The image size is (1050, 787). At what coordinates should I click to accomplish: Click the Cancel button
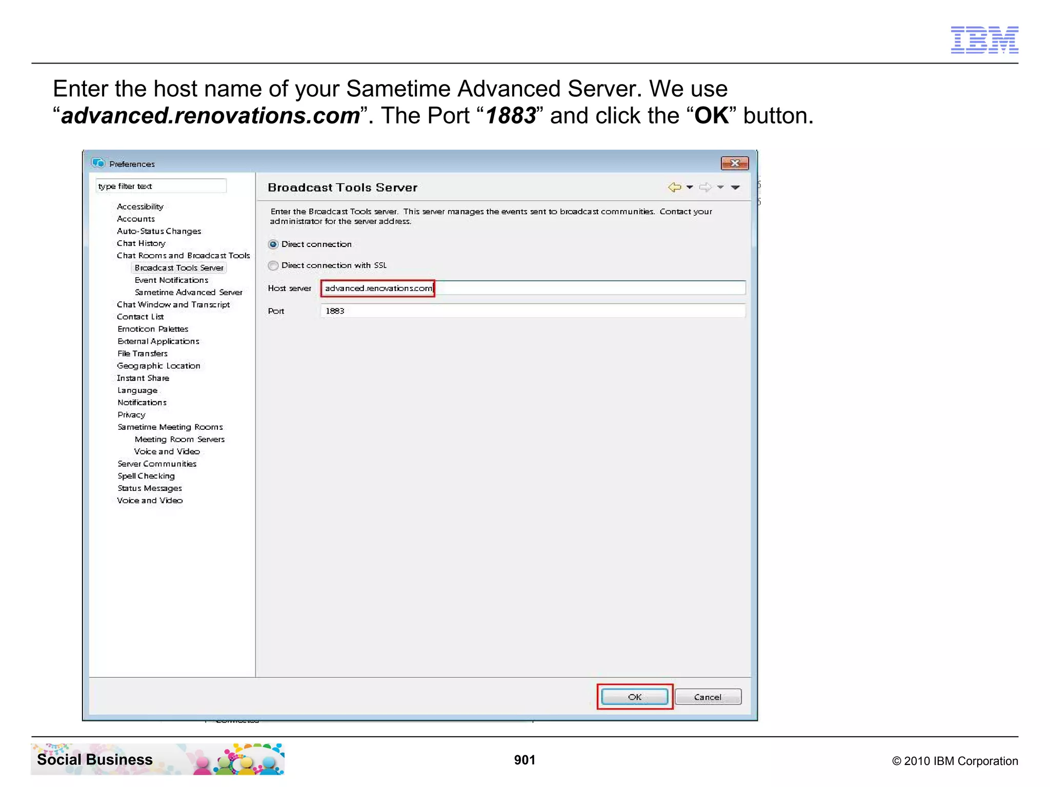[x=708, y=697]
